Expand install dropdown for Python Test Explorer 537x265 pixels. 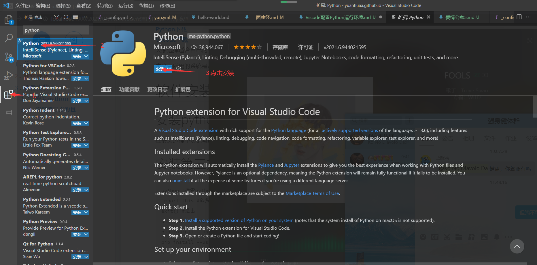pyautogui.click(x=86, y=145)
